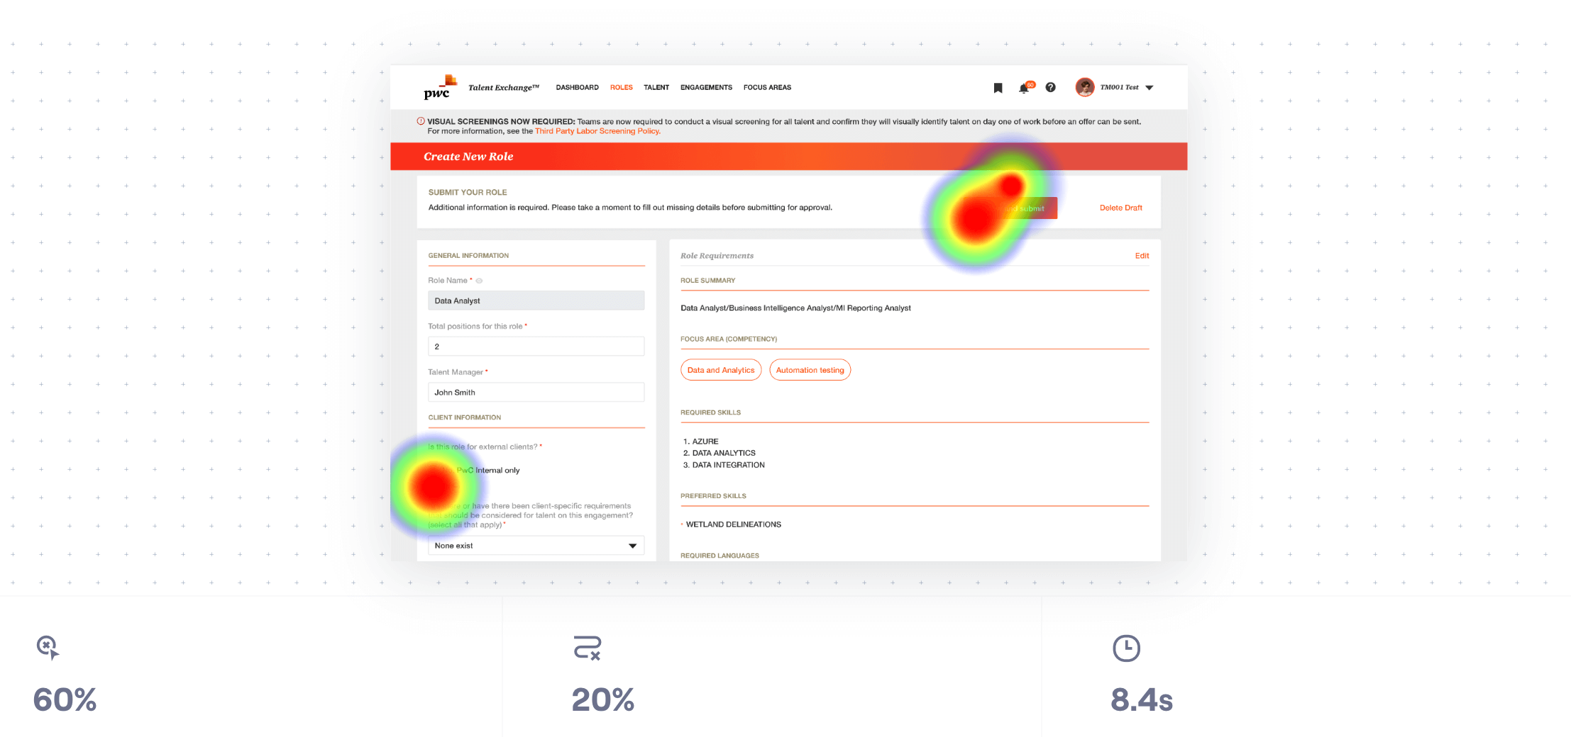This screenshot has height=737, width=1571.
Task: Click the crossed-path icon above 20%
Action: (587, 648)
